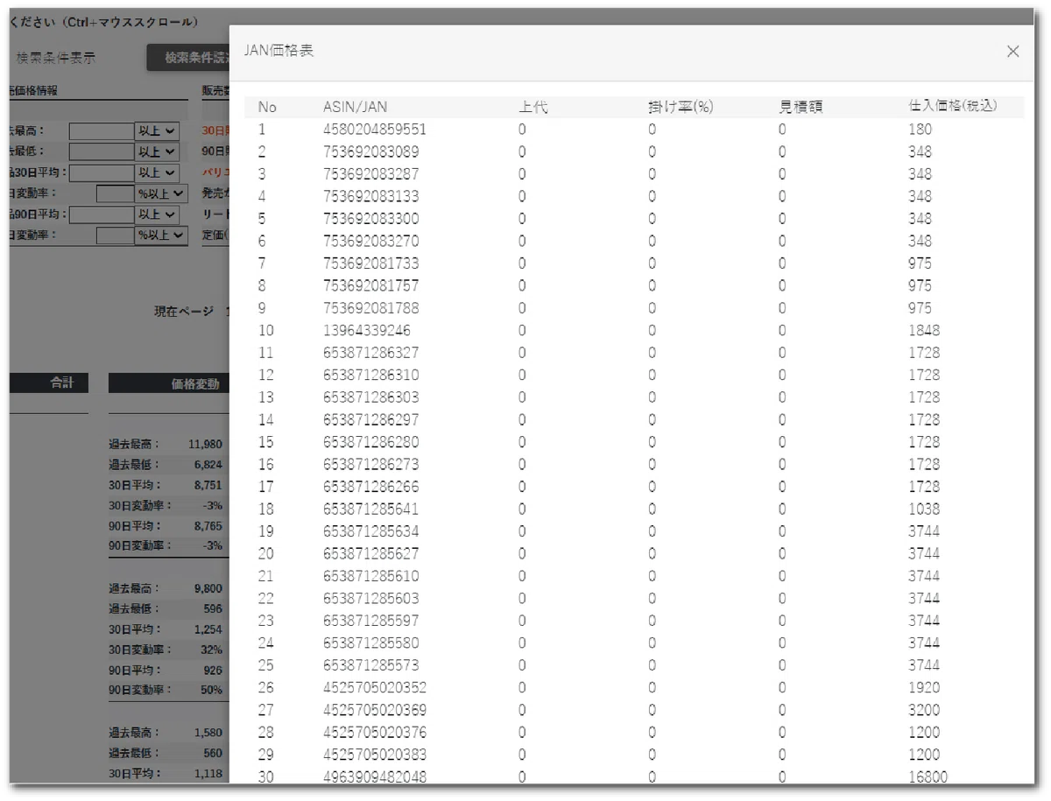Select JAN code 653871285641
Viewport: 1051px width, 801px height.
pyautogui.click(x=370, y=509)
